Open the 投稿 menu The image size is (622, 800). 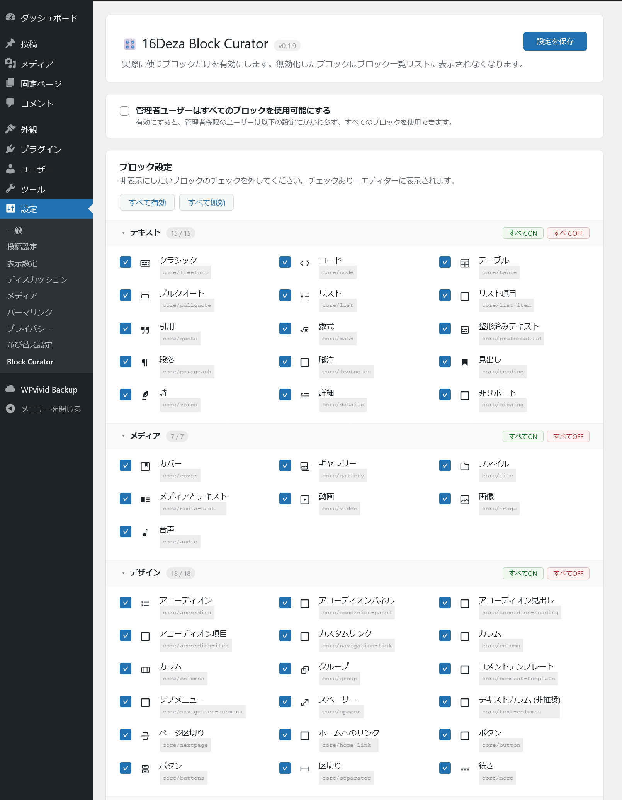[x=46, y=44]
